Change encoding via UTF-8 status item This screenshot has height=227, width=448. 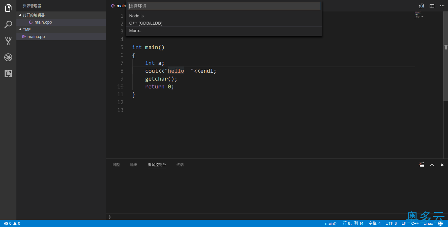391,223
